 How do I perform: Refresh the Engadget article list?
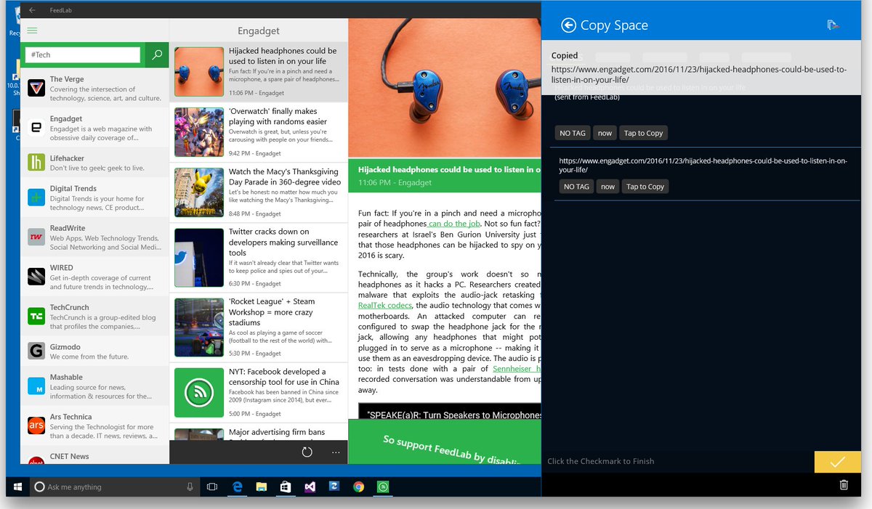pyautogui.click(x=307, y=452)
